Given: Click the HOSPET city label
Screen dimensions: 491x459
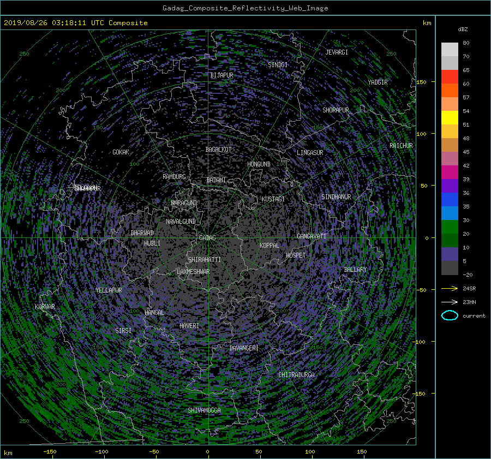Looking at the screenshot, I should tap(296, 255).
